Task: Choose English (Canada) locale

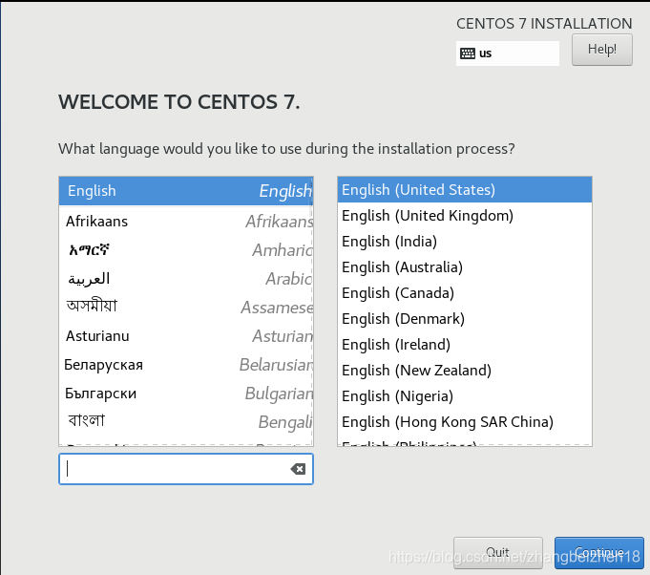Action: pos(465,293)
